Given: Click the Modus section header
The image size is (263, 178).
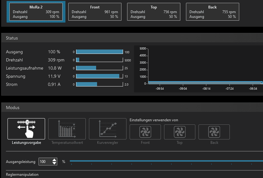Looking at the screenshot, I should point(132,107).
